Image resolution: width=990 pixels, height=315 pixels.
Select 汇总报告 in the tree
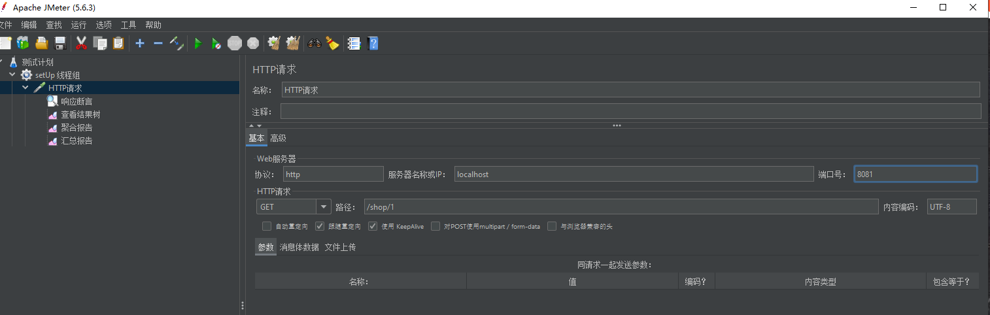77,141
